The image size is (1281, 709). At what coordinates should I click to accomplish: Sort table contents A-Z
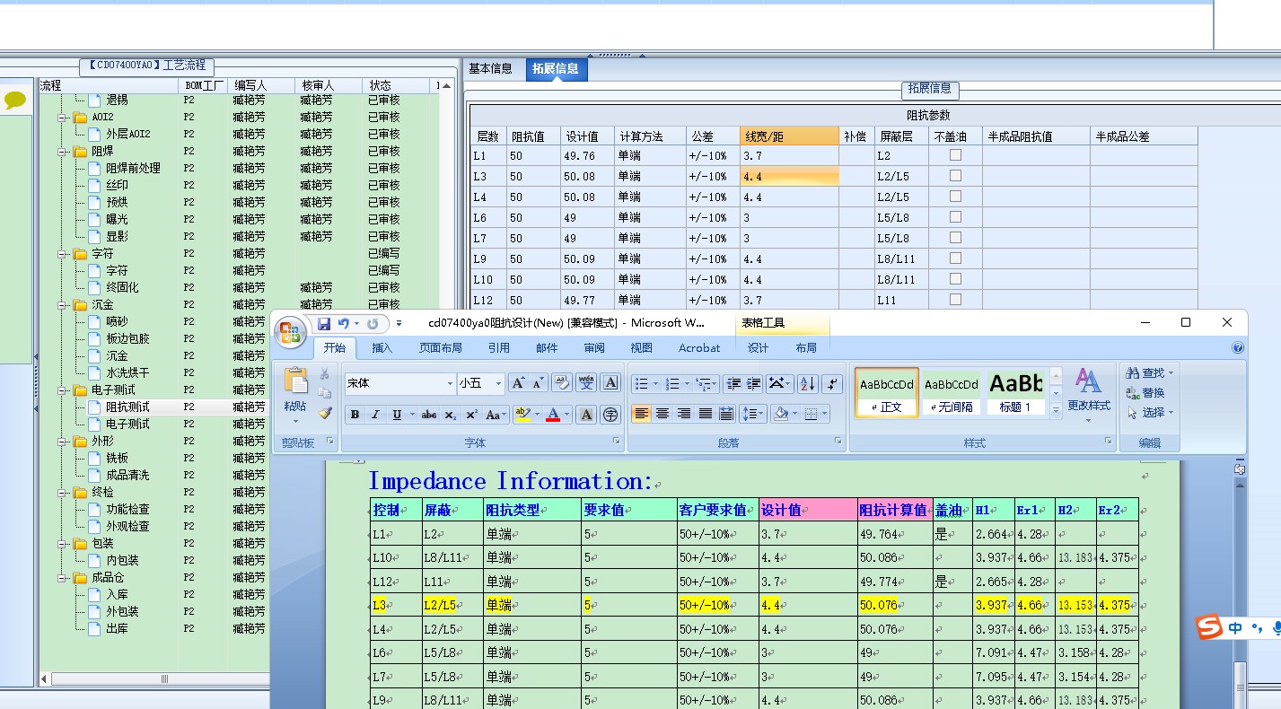pos(807,383)
